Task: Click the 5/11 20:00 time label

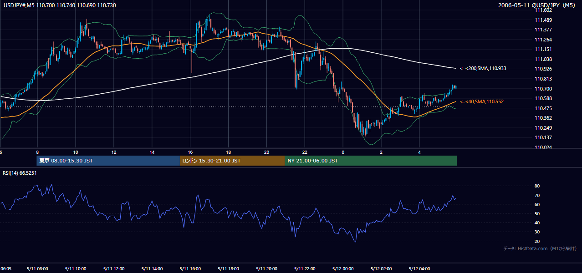Action: pos(266,268)
